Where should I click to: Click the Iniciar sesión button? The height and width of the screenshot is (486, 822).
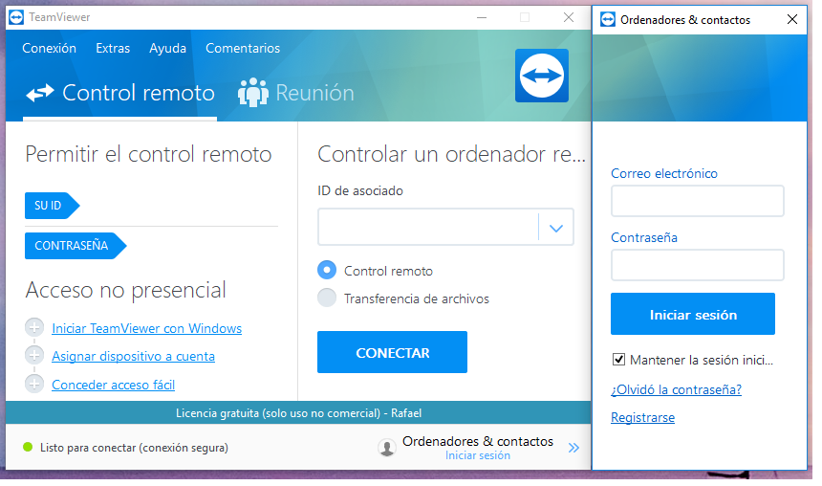click(x=693, y=314)
